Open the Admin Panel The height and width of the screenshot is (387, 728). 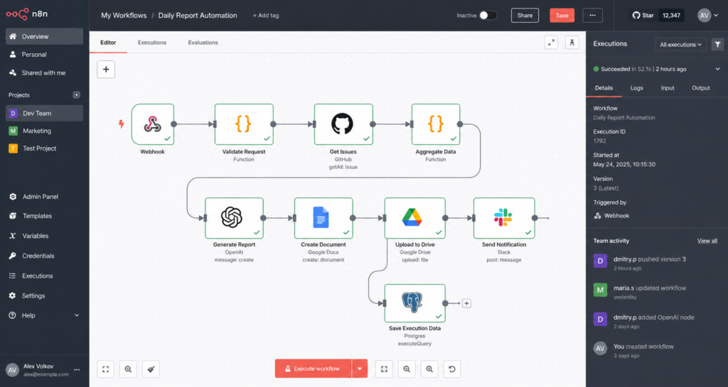coord(44,197)
